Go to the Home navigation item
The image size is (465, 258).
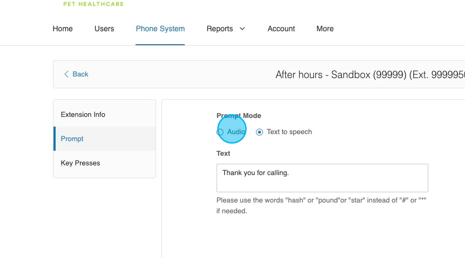point(63,29)
